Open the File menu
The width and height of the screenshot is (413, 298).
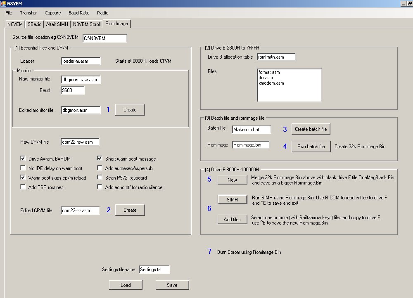tap(9, 13)
